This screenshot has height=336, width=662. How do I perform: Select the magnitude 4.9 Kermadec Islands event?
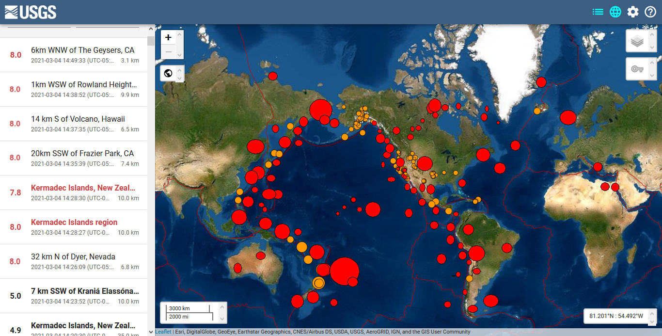coord(73,325)
